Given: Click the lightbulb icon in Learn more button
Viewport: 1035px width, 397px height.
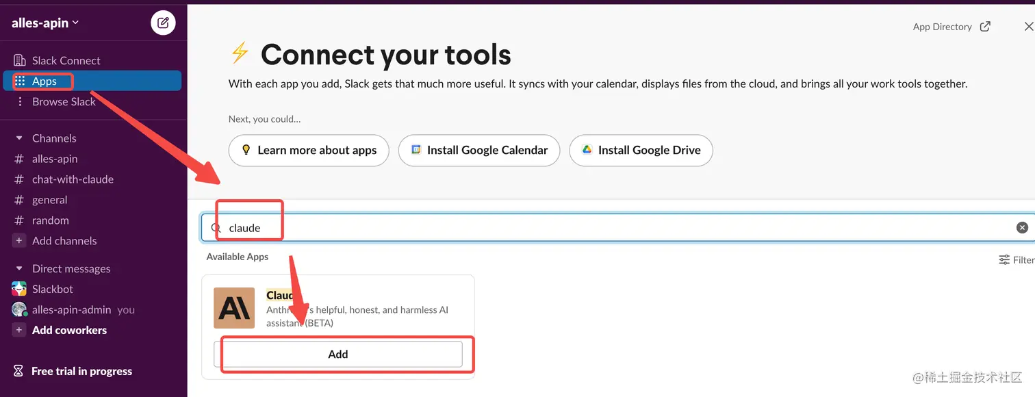Looking at the screenshot, I should tap(246, 150).
